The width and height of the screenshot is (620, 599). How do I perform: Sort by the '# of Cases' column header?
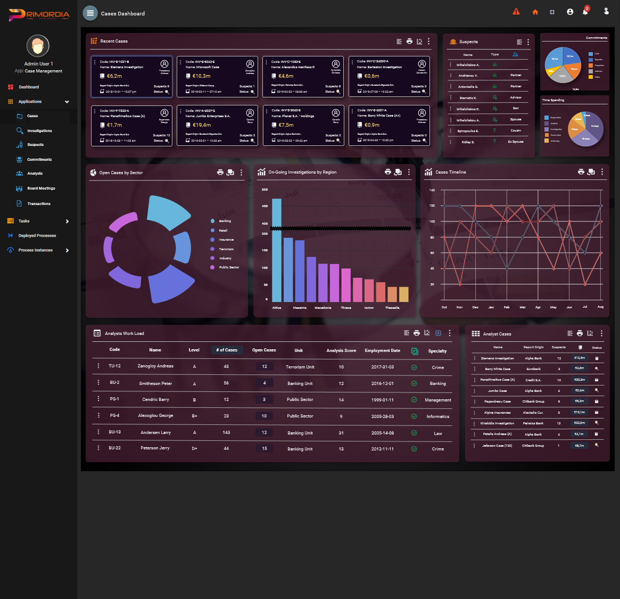pyautogui.click(x=227, y=350)
